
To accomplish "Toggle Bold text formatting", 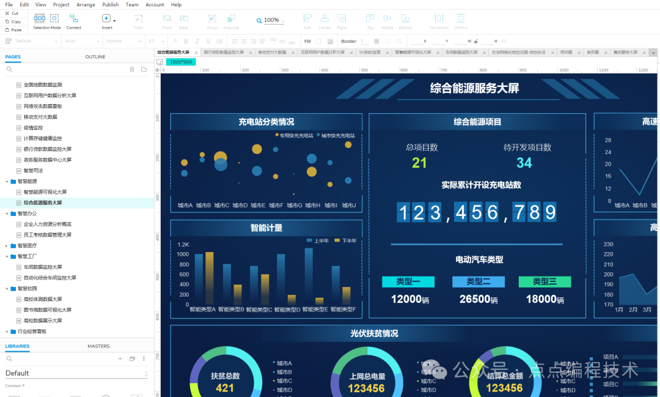I will (x=186, y=42).
